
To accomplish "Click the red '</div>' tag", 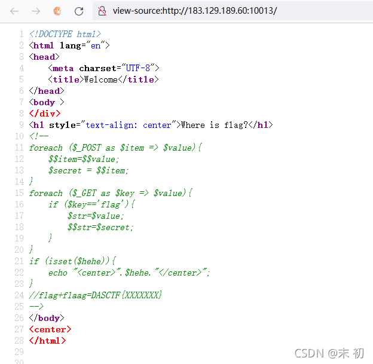I will point(45,114).
